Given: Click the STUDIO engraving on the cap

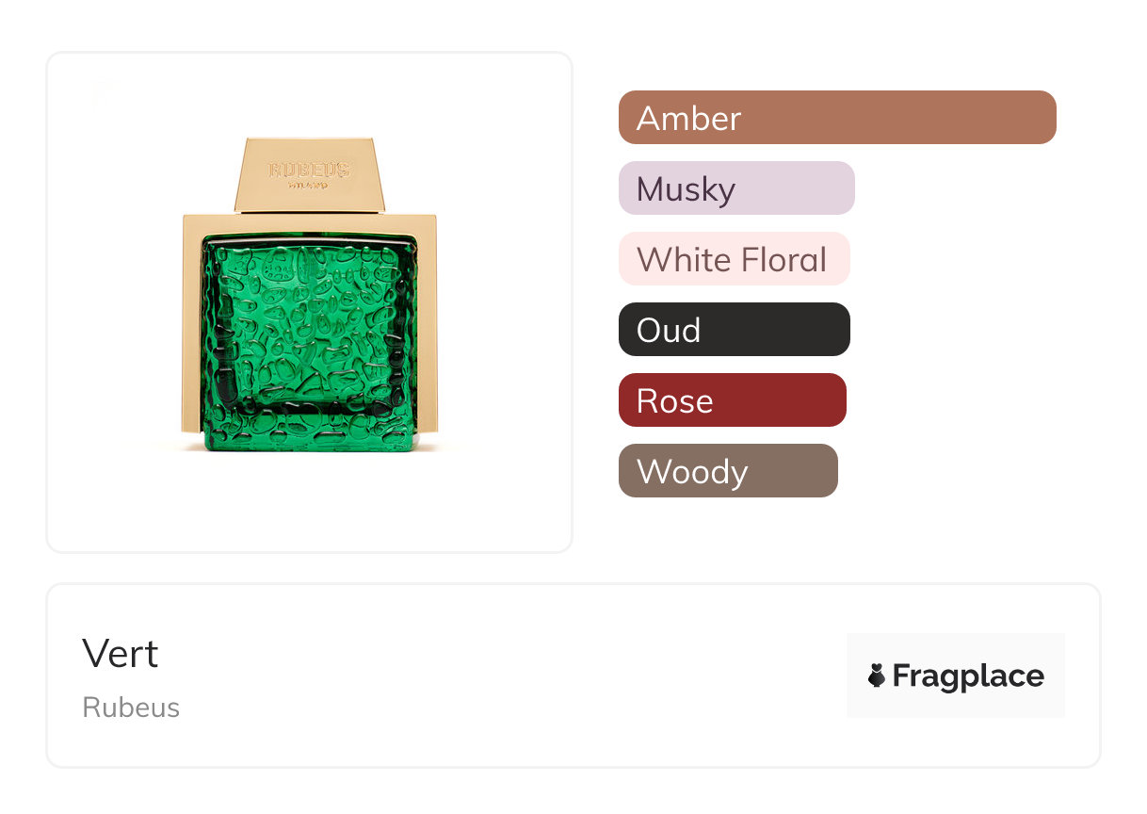Looking at the screenshot, I should pyautogui.click(x=309, y=187).
